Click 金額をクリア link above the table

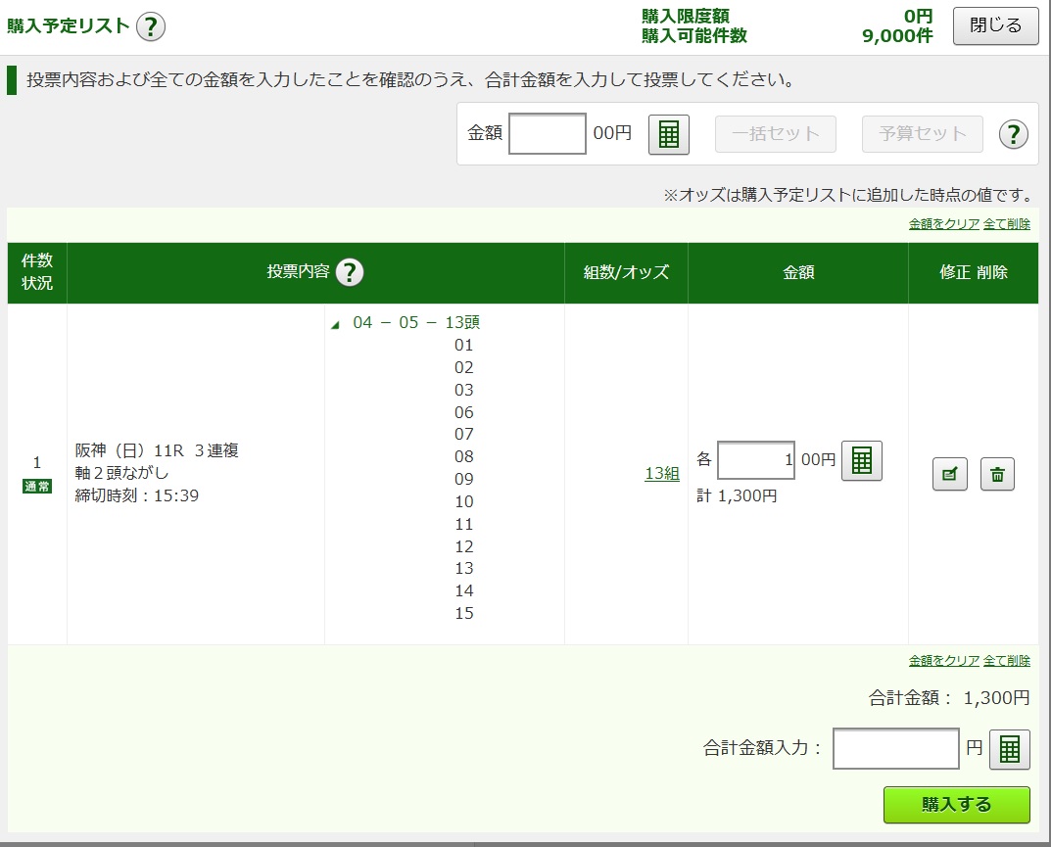pyautogui.click(x=943, y=223)
